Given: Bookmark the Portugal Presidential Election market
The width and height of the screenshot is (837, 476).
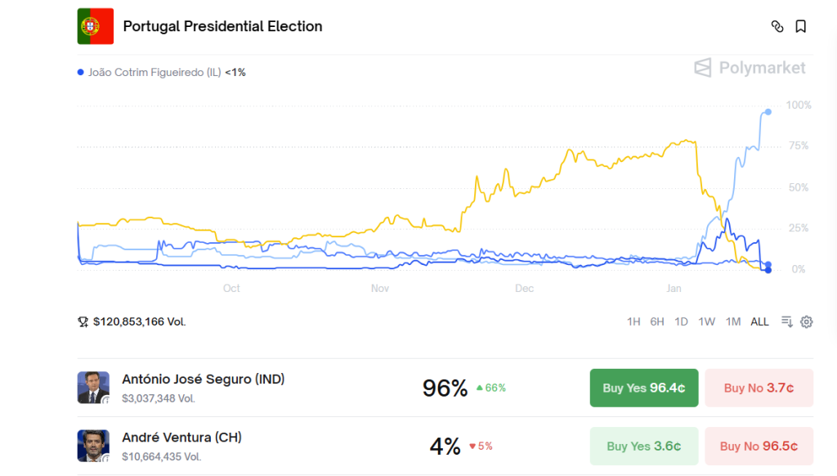Looking at the screenshot, I should point(801,26).
